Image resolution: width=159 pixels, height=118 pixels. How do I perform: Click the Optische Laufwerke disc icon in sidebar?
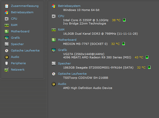(x=7, y=50)
